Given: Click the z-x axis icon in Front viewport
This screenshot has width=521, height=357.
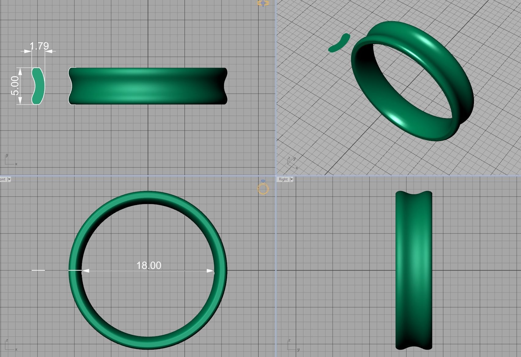Looking at the screenshot, I should pos(10,345).
